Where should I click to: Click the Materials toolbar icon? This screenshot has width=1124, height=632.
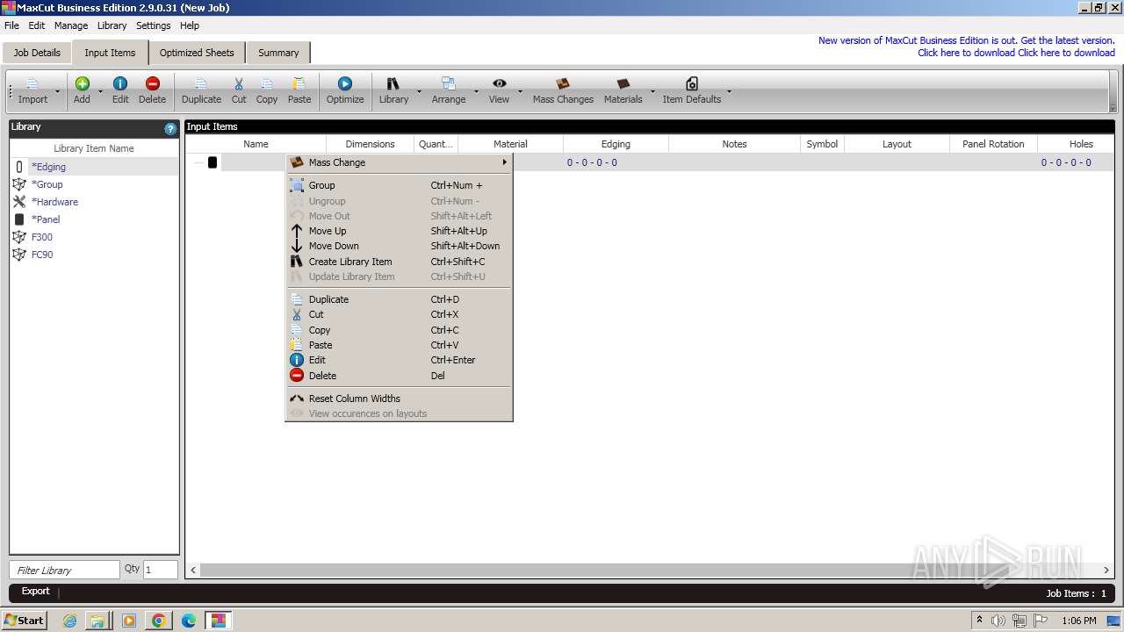coord(623,84)
